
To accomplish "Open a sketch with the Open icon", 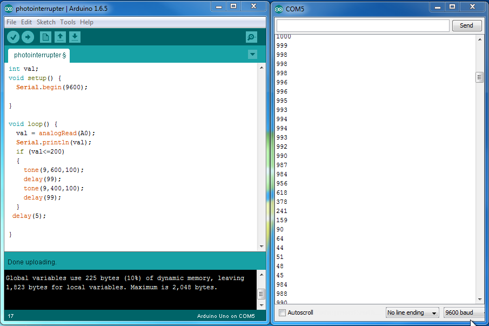I will (60, 37).
